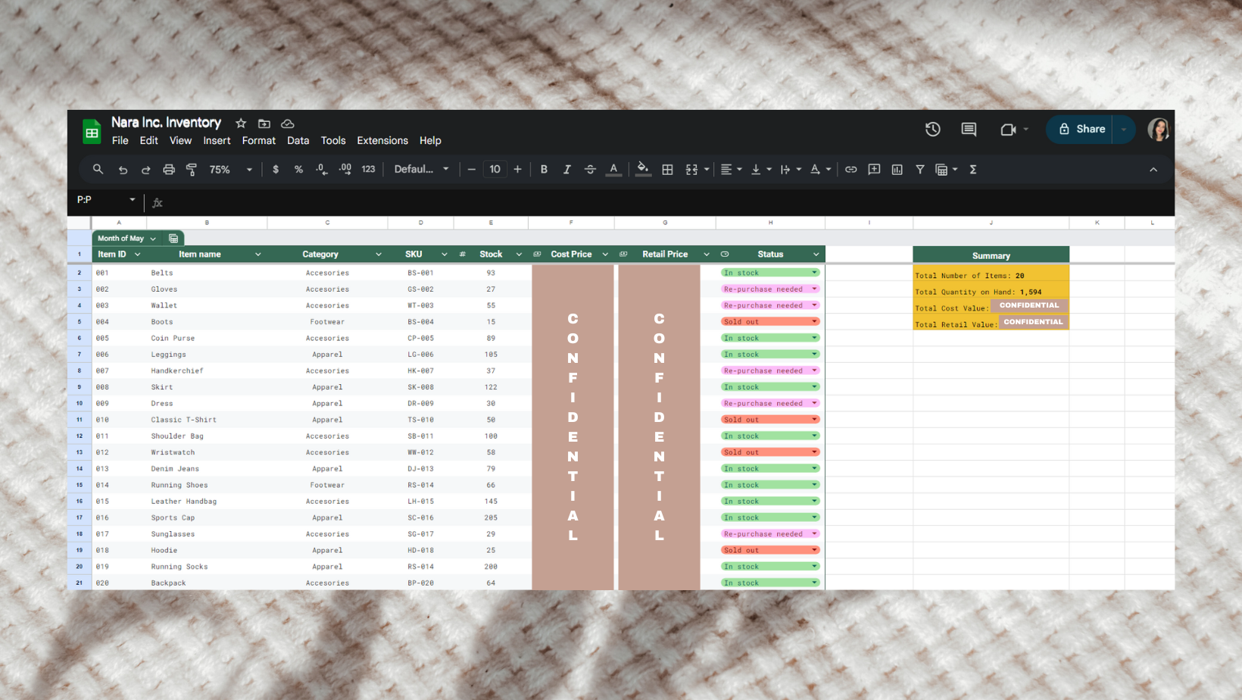Apply bold formatting
The height and width of the screenshot is (700, 1242).
pos(544,170)
